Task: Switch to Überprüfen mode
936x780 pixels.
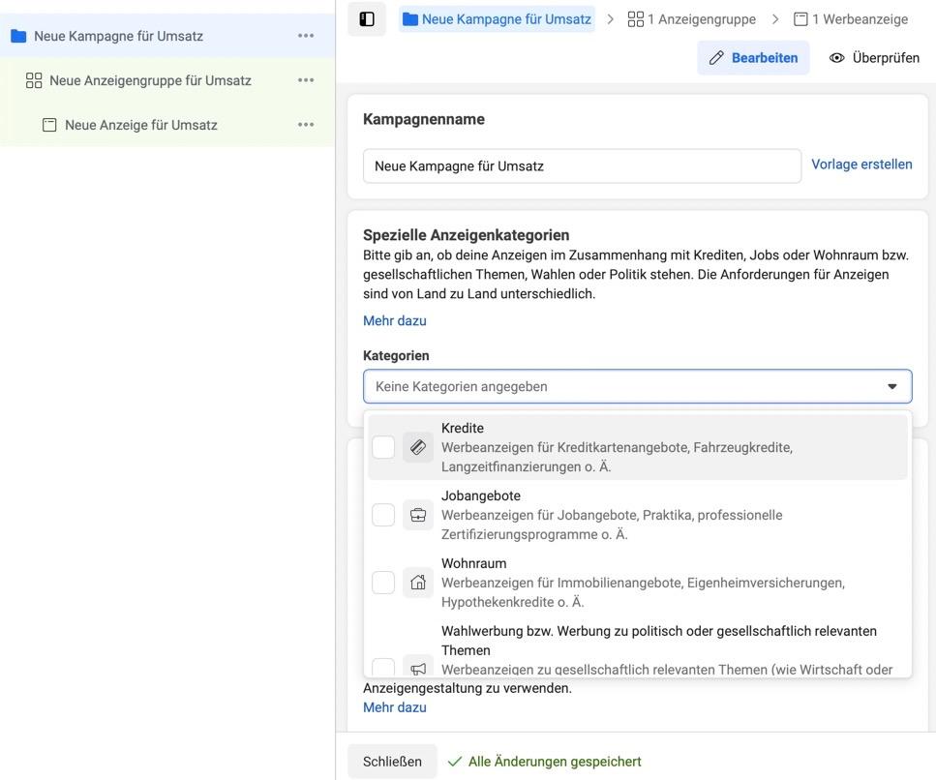Action: [x=874, y=58]
